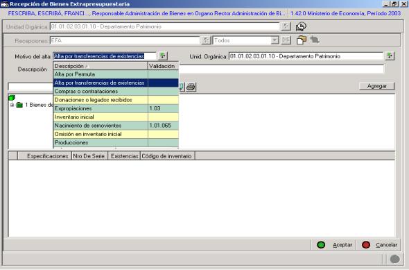Click the right Unid. Orgánica text field

[306, 56]
